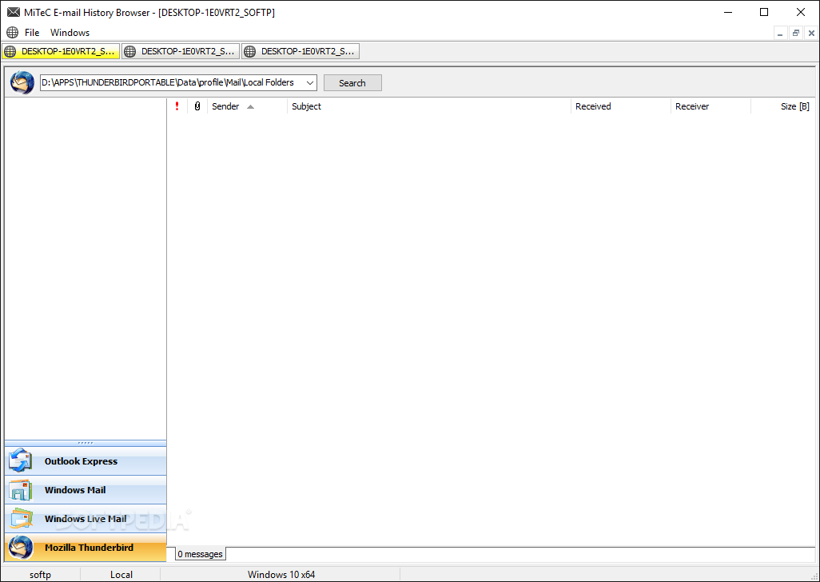Sort messages by Sender column
The height and width of the screenshot is (582, 820).
(x=248, y=106)
